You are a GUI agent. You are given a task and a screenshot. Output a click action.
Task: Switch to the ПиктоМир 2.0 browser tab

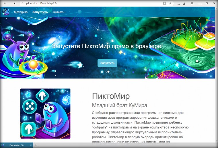[x=17, y=145]
